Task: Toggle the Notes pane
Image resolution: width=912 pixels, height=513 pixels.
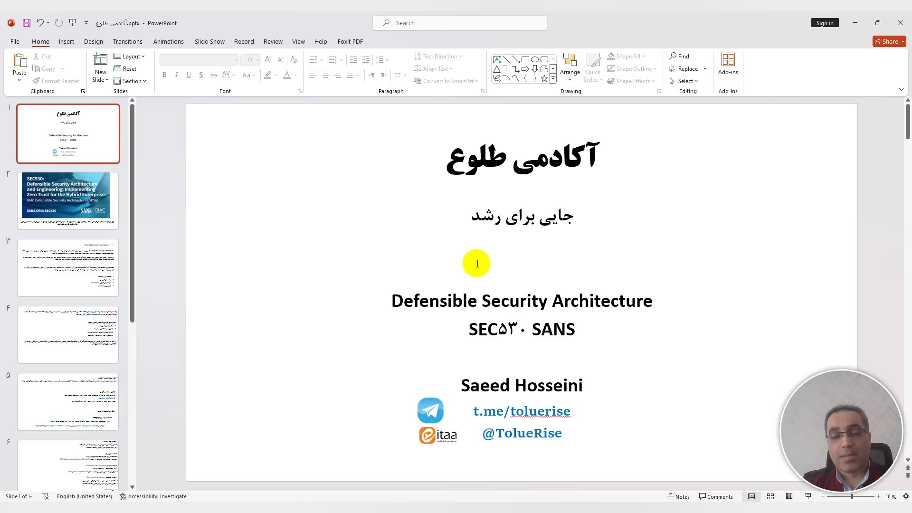Action: pyautogui.click(x=678, y=496)
